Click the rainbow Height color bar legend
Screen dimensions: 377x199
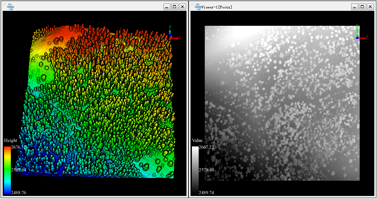pyautogui.click(x=7, y=170)
